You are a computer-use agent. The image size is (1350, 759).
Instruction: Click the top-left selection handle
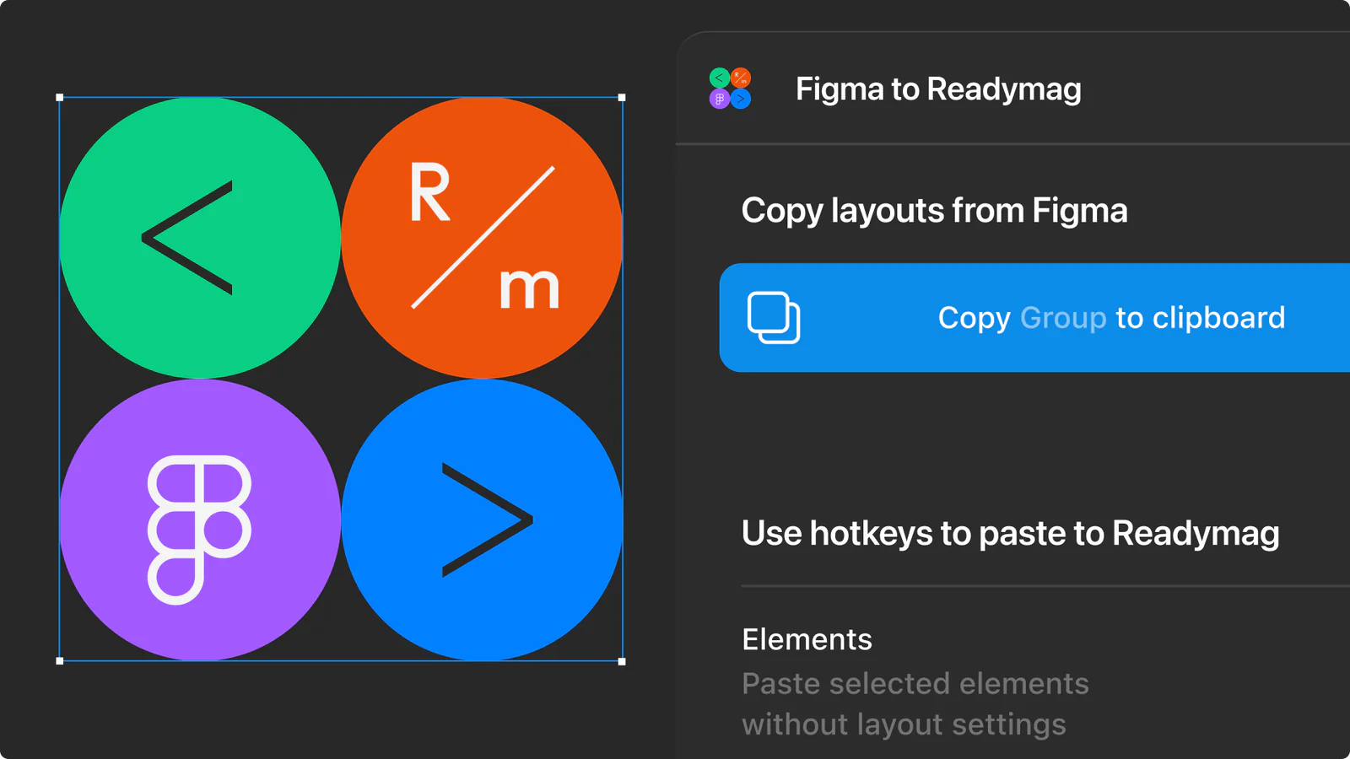[x=60, y=98]
